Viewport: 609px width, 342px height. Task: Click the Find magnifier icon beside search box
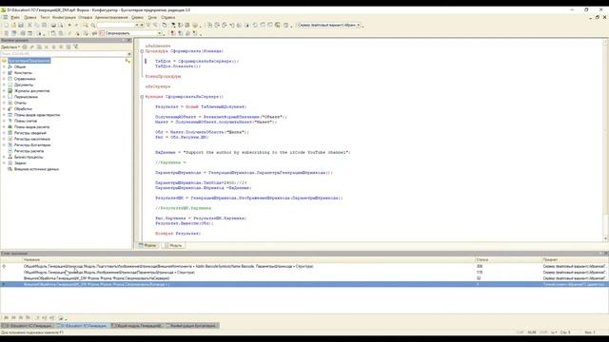(x=93, y=26)
